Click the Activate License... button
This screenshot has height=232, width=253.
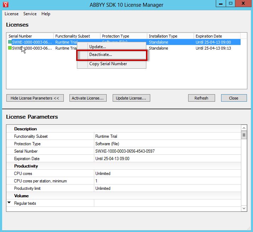(x=88, y=98)
